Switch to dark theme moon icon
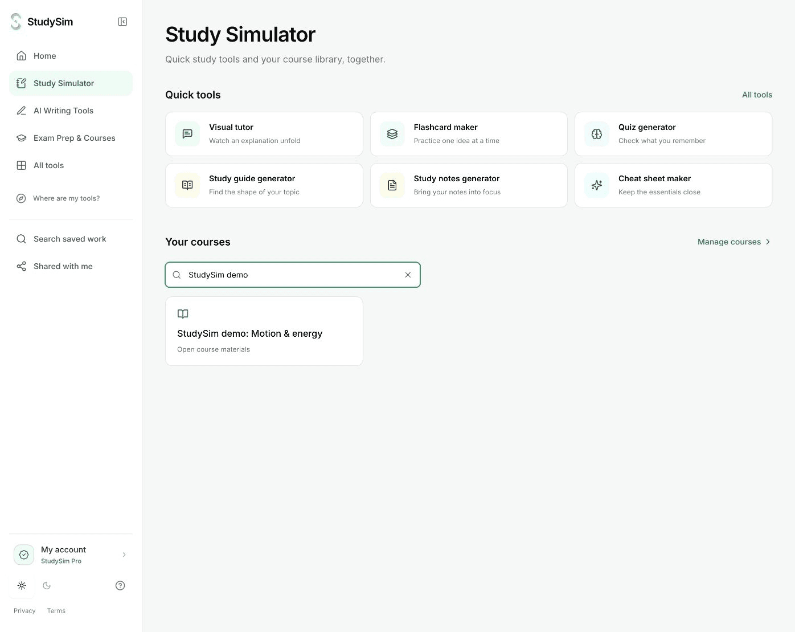Screen dimensions: 795x632 pyautogui.click(x=47, y=585)
